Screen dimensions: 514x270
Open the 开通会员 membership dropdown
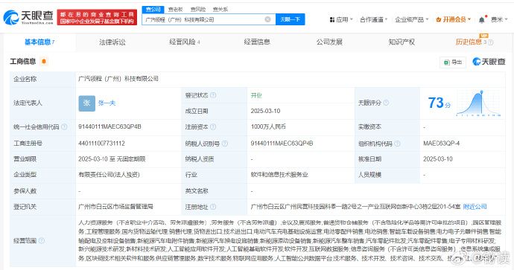[454, 19]
